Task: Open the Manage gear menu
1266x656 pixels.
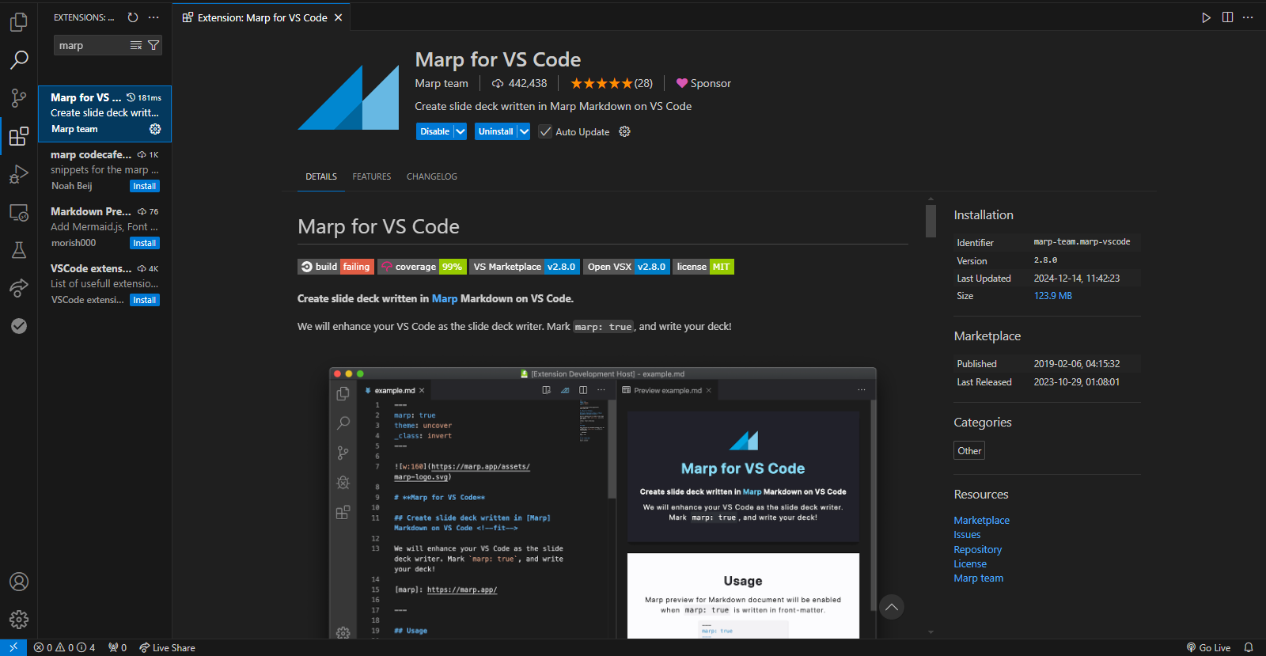Action: point(19,619)
